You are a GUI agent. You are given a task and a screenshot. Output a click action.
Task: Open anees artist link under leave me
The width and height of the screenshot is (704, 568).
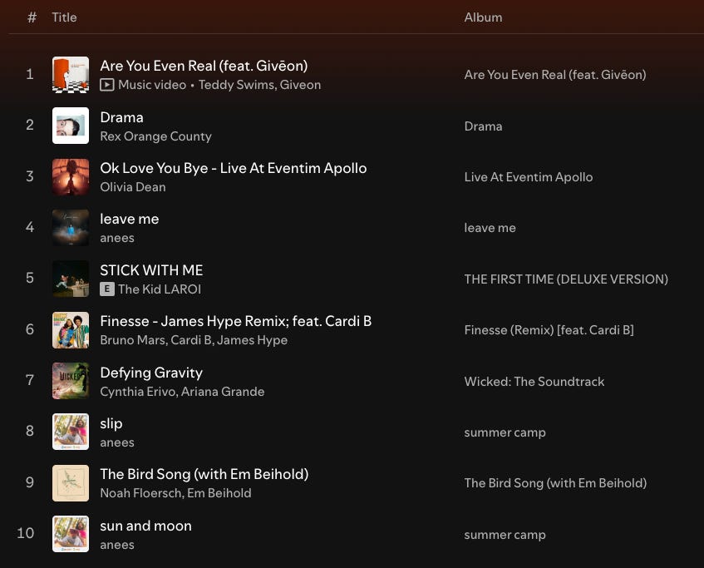coord(116,238)
